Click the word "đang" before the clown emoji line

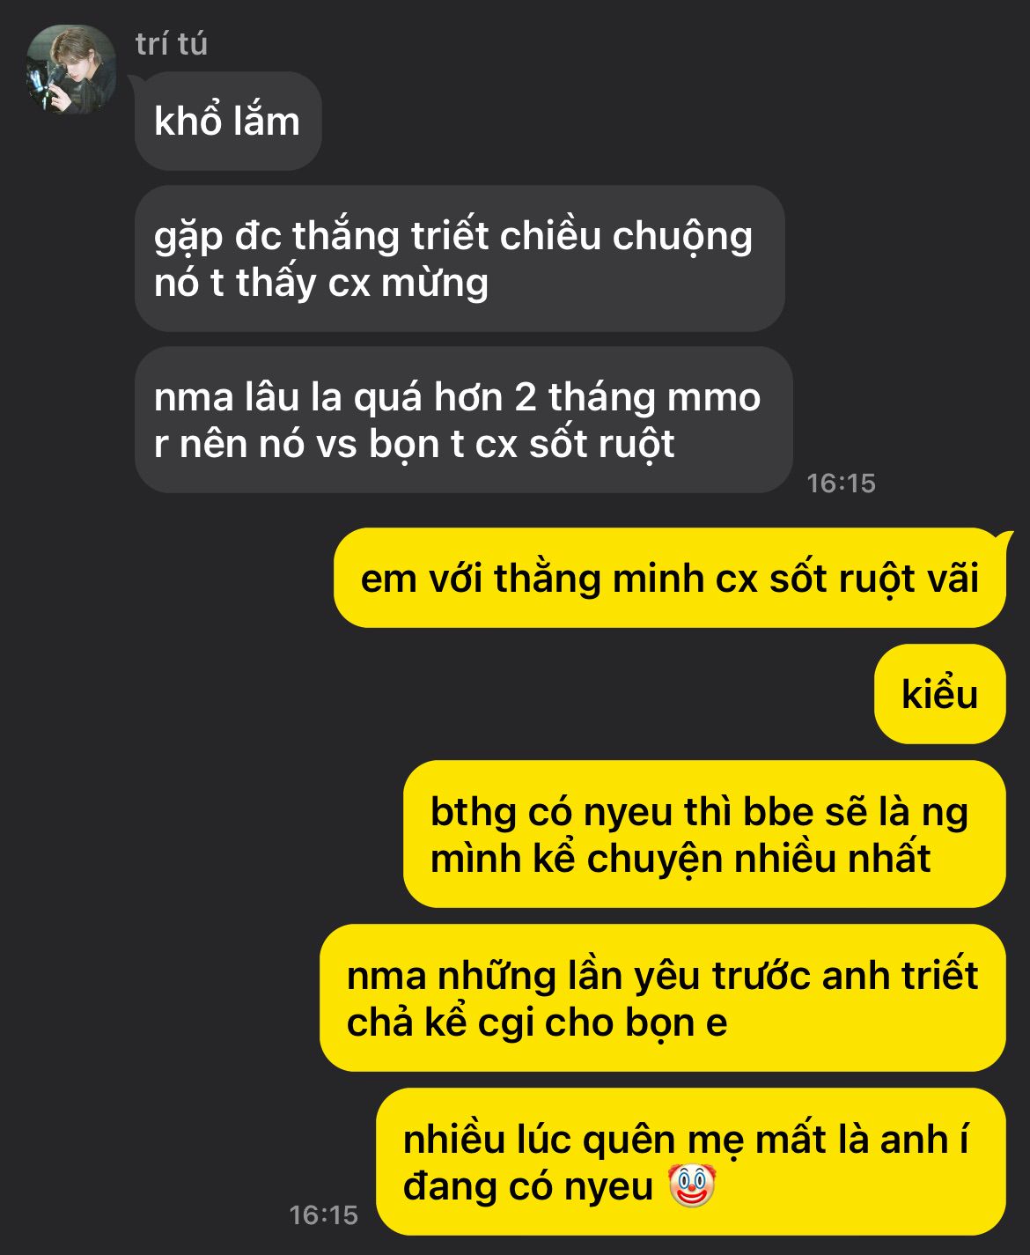pos(445,1187)
